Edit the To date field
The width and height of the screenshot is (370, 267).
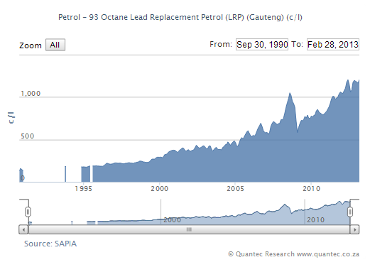(x=333, y=45)
